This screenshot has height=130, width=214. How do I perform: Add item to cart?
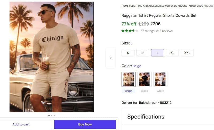pos(21,124)
